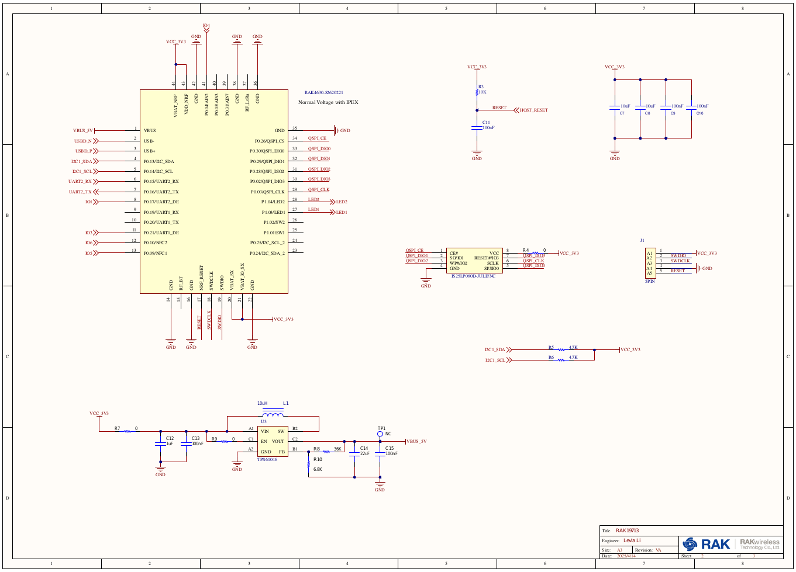The height and width of the screenshot is (572, 796).
Task: Open the RAK4630-82620221 part number link
Action: pos(324,91)
